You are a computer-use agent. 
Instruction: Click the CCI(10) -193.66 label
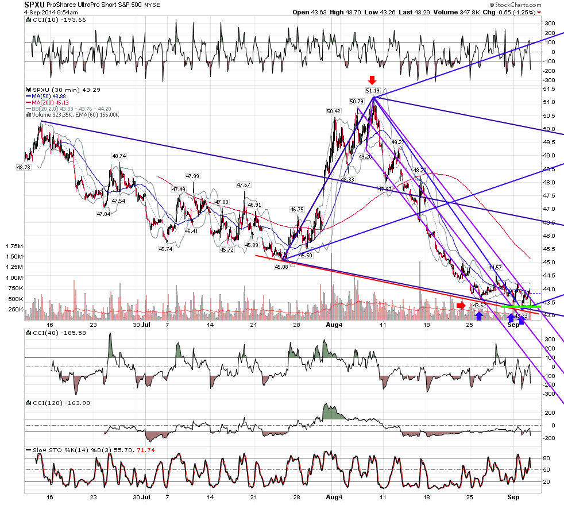(59, 20)
